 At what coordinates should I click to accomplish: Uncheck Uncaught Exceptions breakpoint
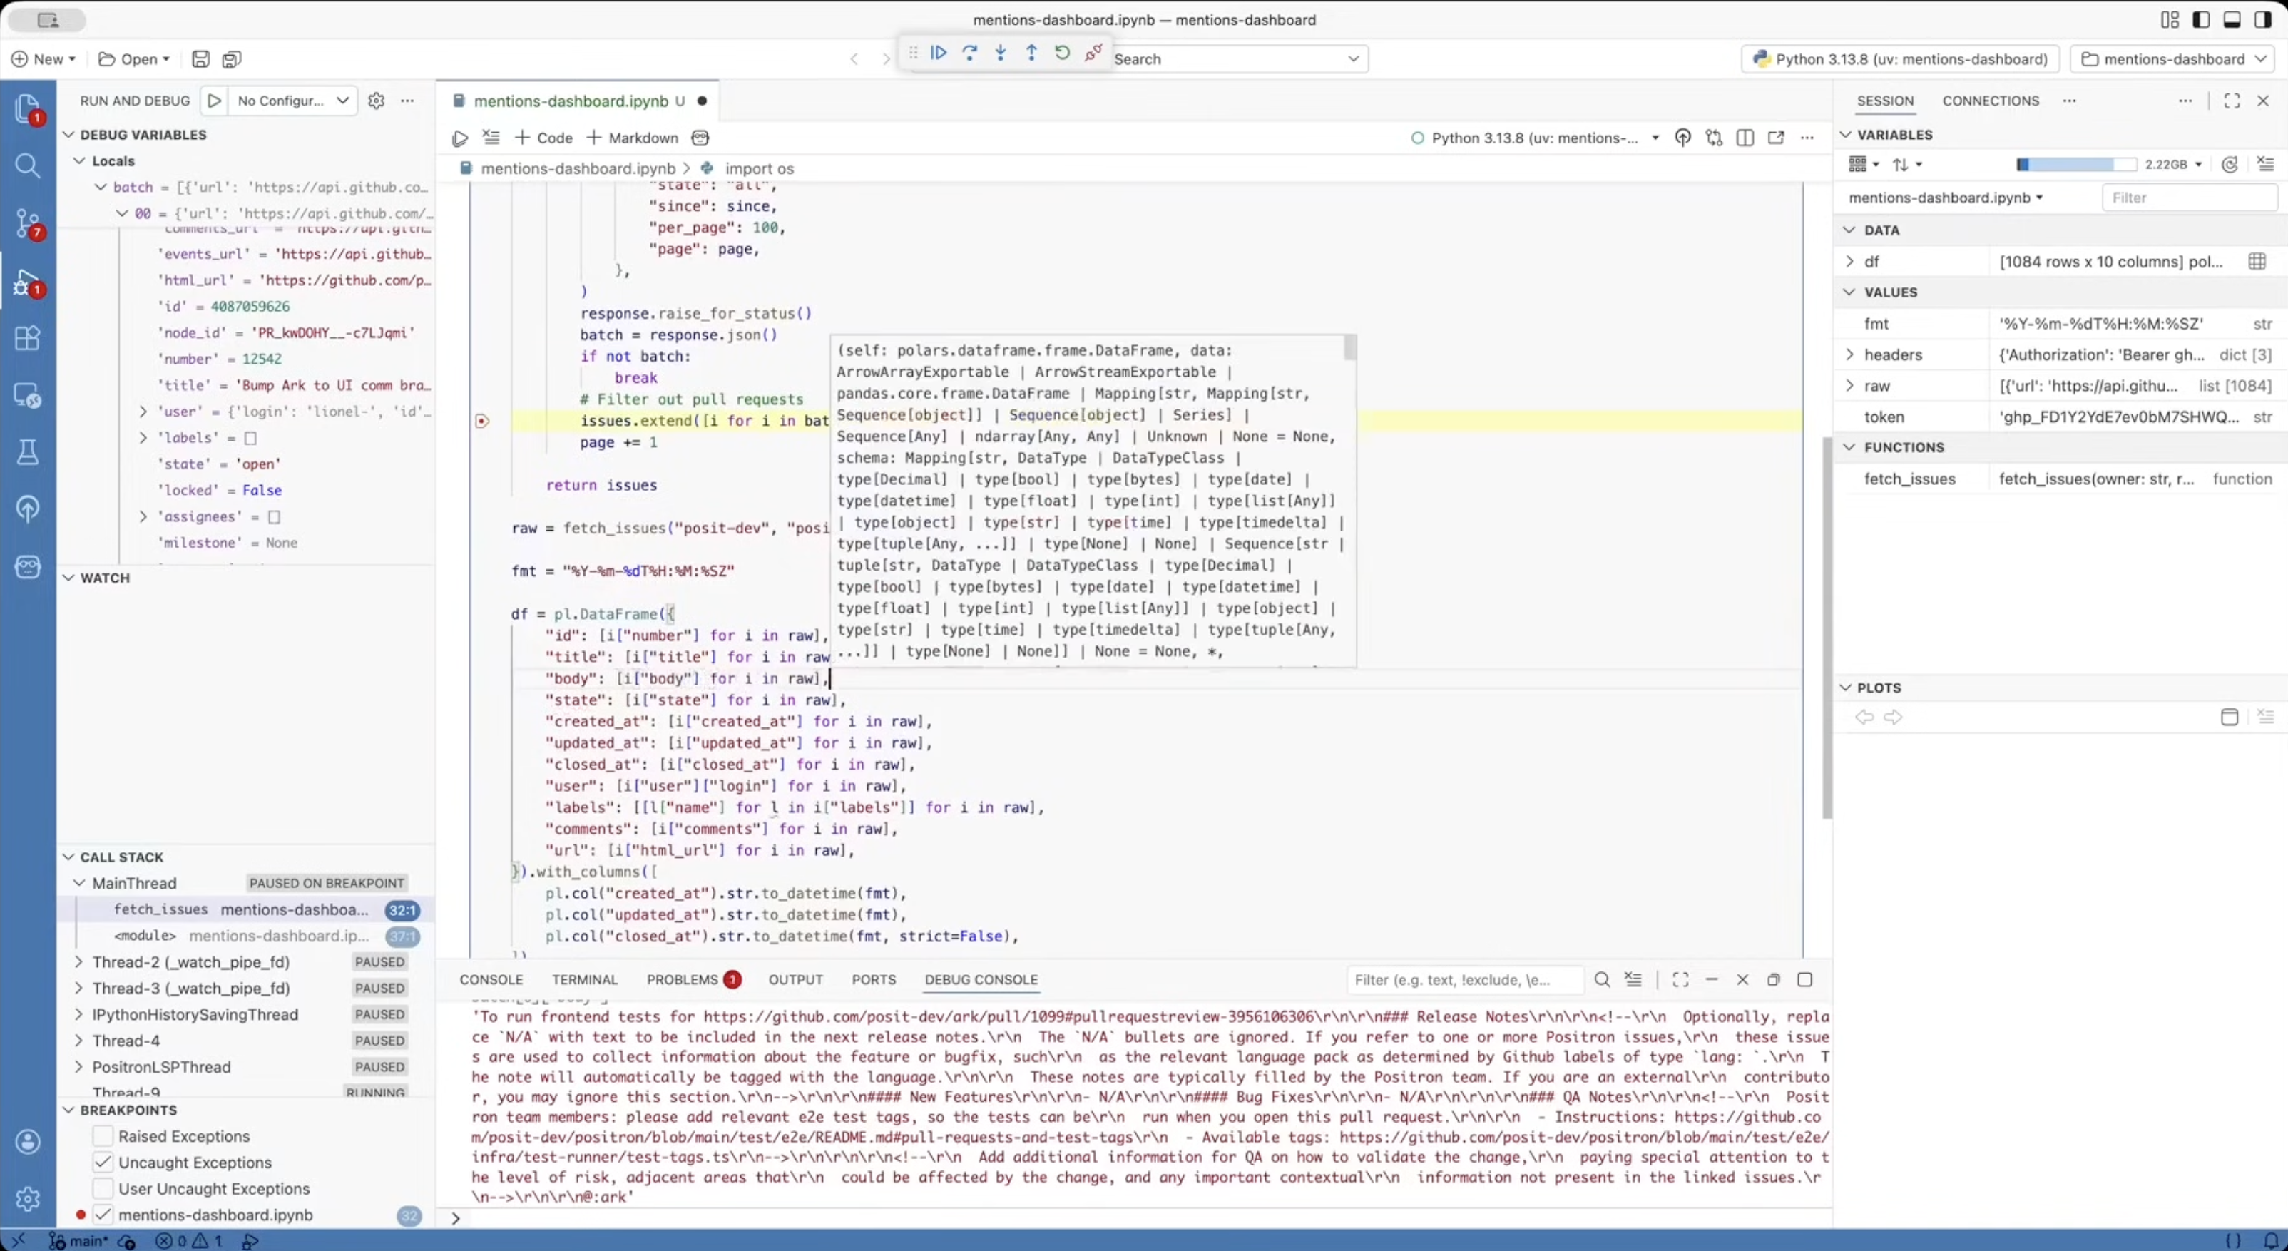click(x=103, y=1162)
